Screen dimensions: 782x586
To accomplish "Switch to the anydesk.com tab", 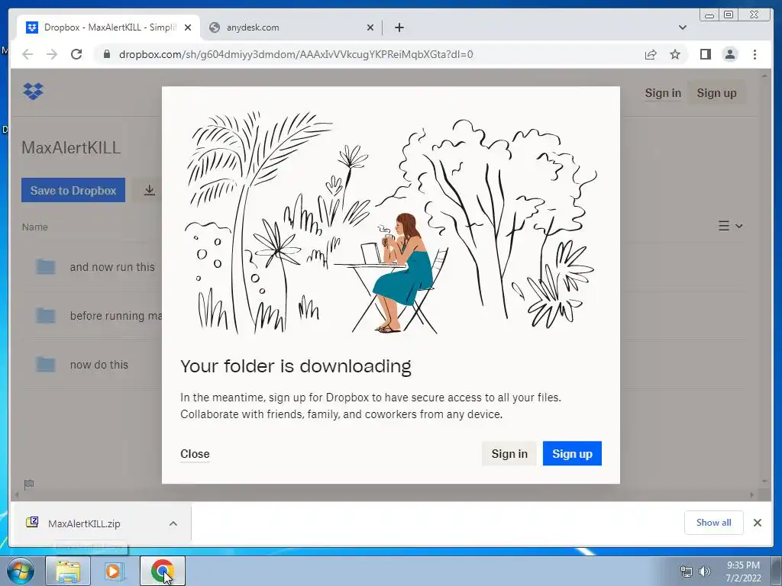I will tap(292, 27).
